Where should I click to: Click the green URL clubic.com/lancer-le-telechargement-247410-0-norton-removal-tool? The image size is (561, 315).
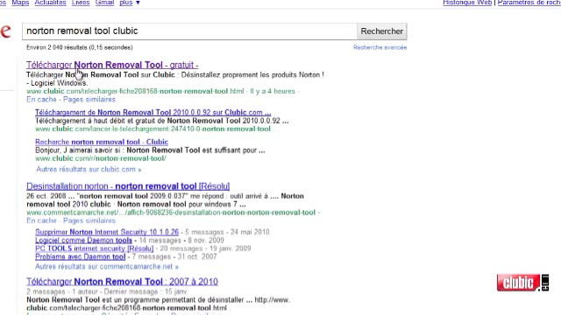click(x=153, y=129)
